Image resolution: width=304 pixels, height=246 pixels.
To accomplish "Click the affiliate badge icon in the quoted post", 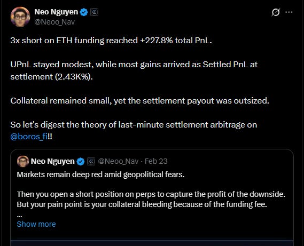I will (91, 161).
